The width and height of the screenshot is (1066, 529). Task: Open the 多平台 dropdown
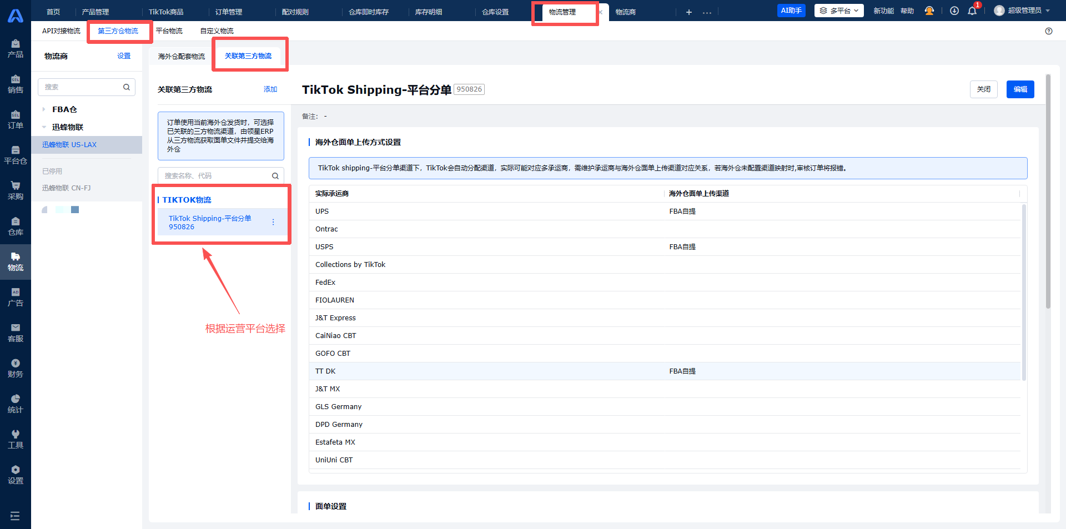point(839,11)
